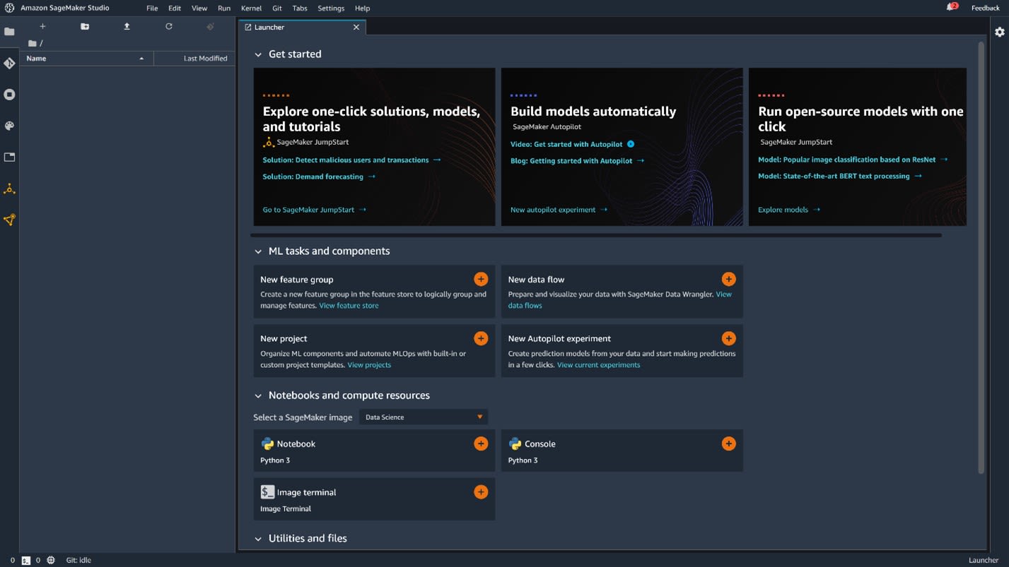Open Running Terminals and Kernels icon
This screenshot has width=1009, height=567.
pos(9,95)
